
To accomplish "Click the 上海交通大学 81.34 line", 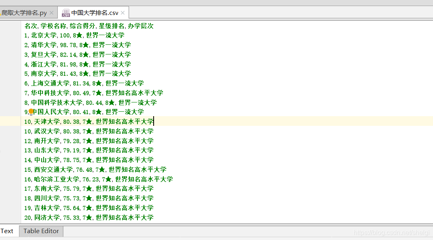I will pos(84,83).
